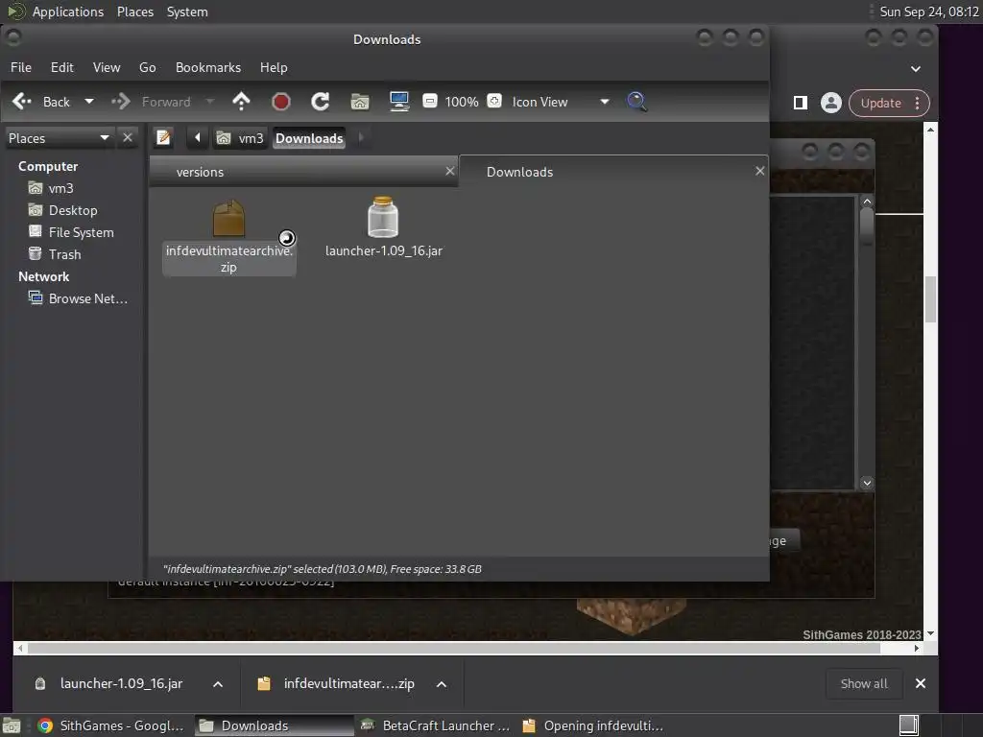
Task: Open Chrome menu three-dots icon
Action: point(918,103)
